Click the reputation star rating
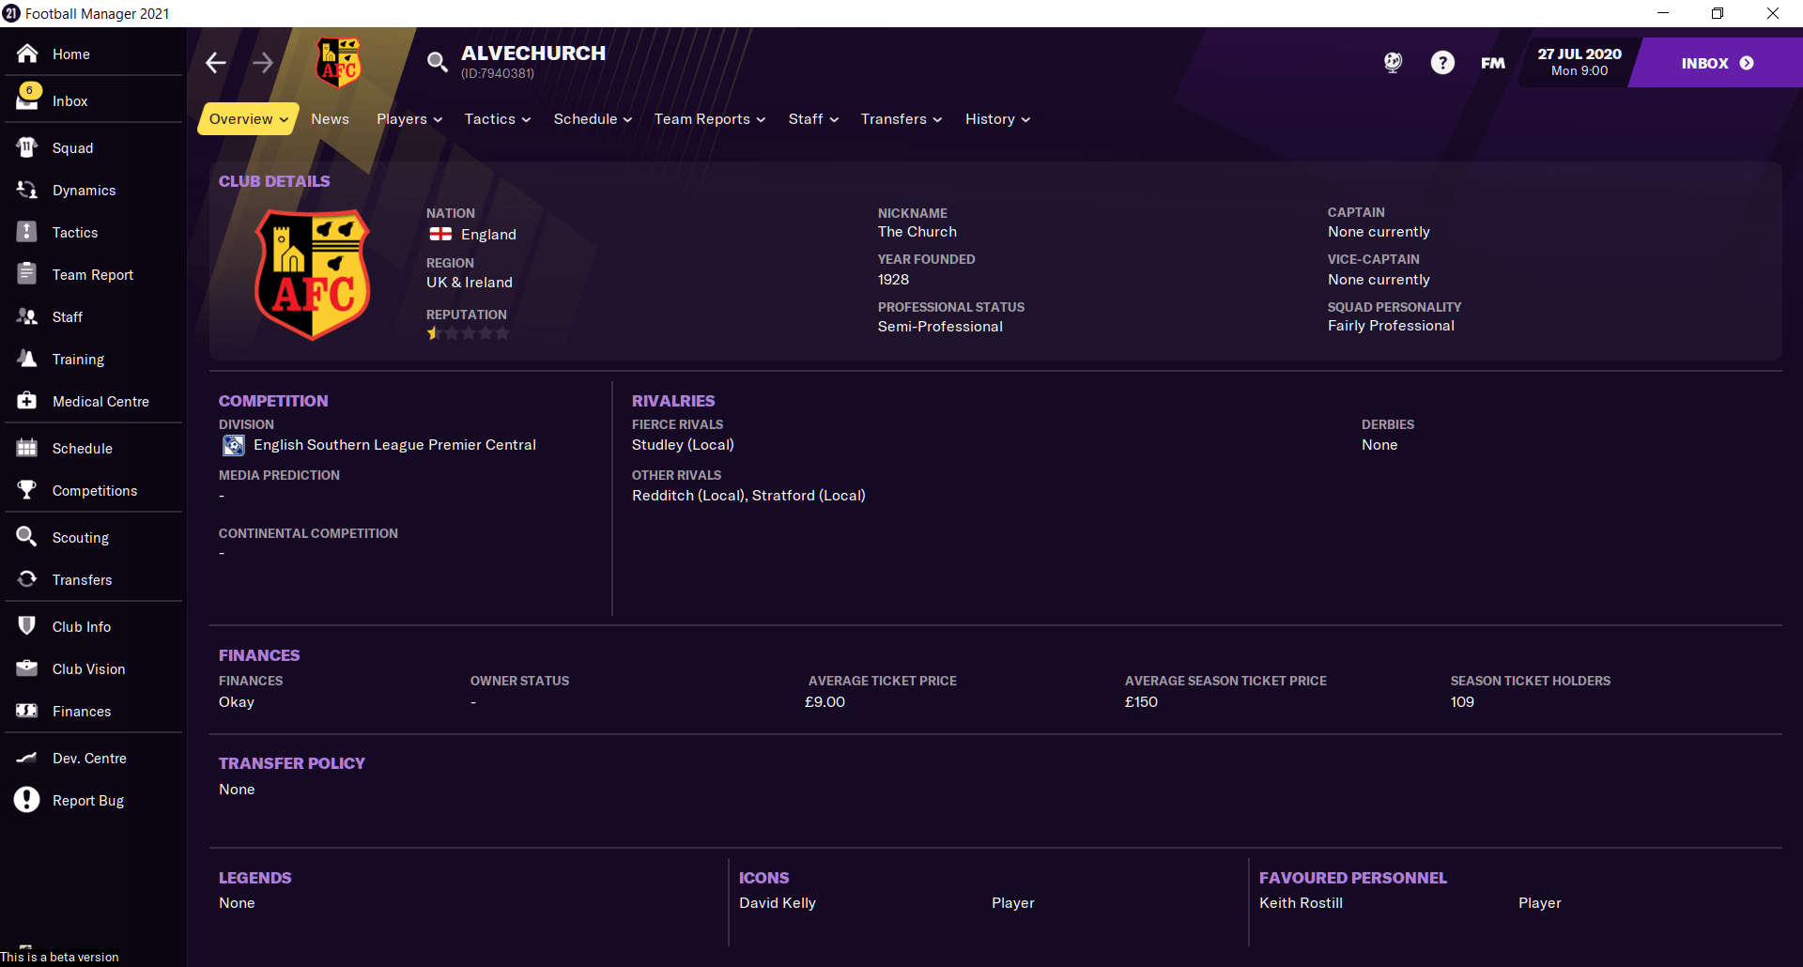1803x967 pixels. click(469, 333)
